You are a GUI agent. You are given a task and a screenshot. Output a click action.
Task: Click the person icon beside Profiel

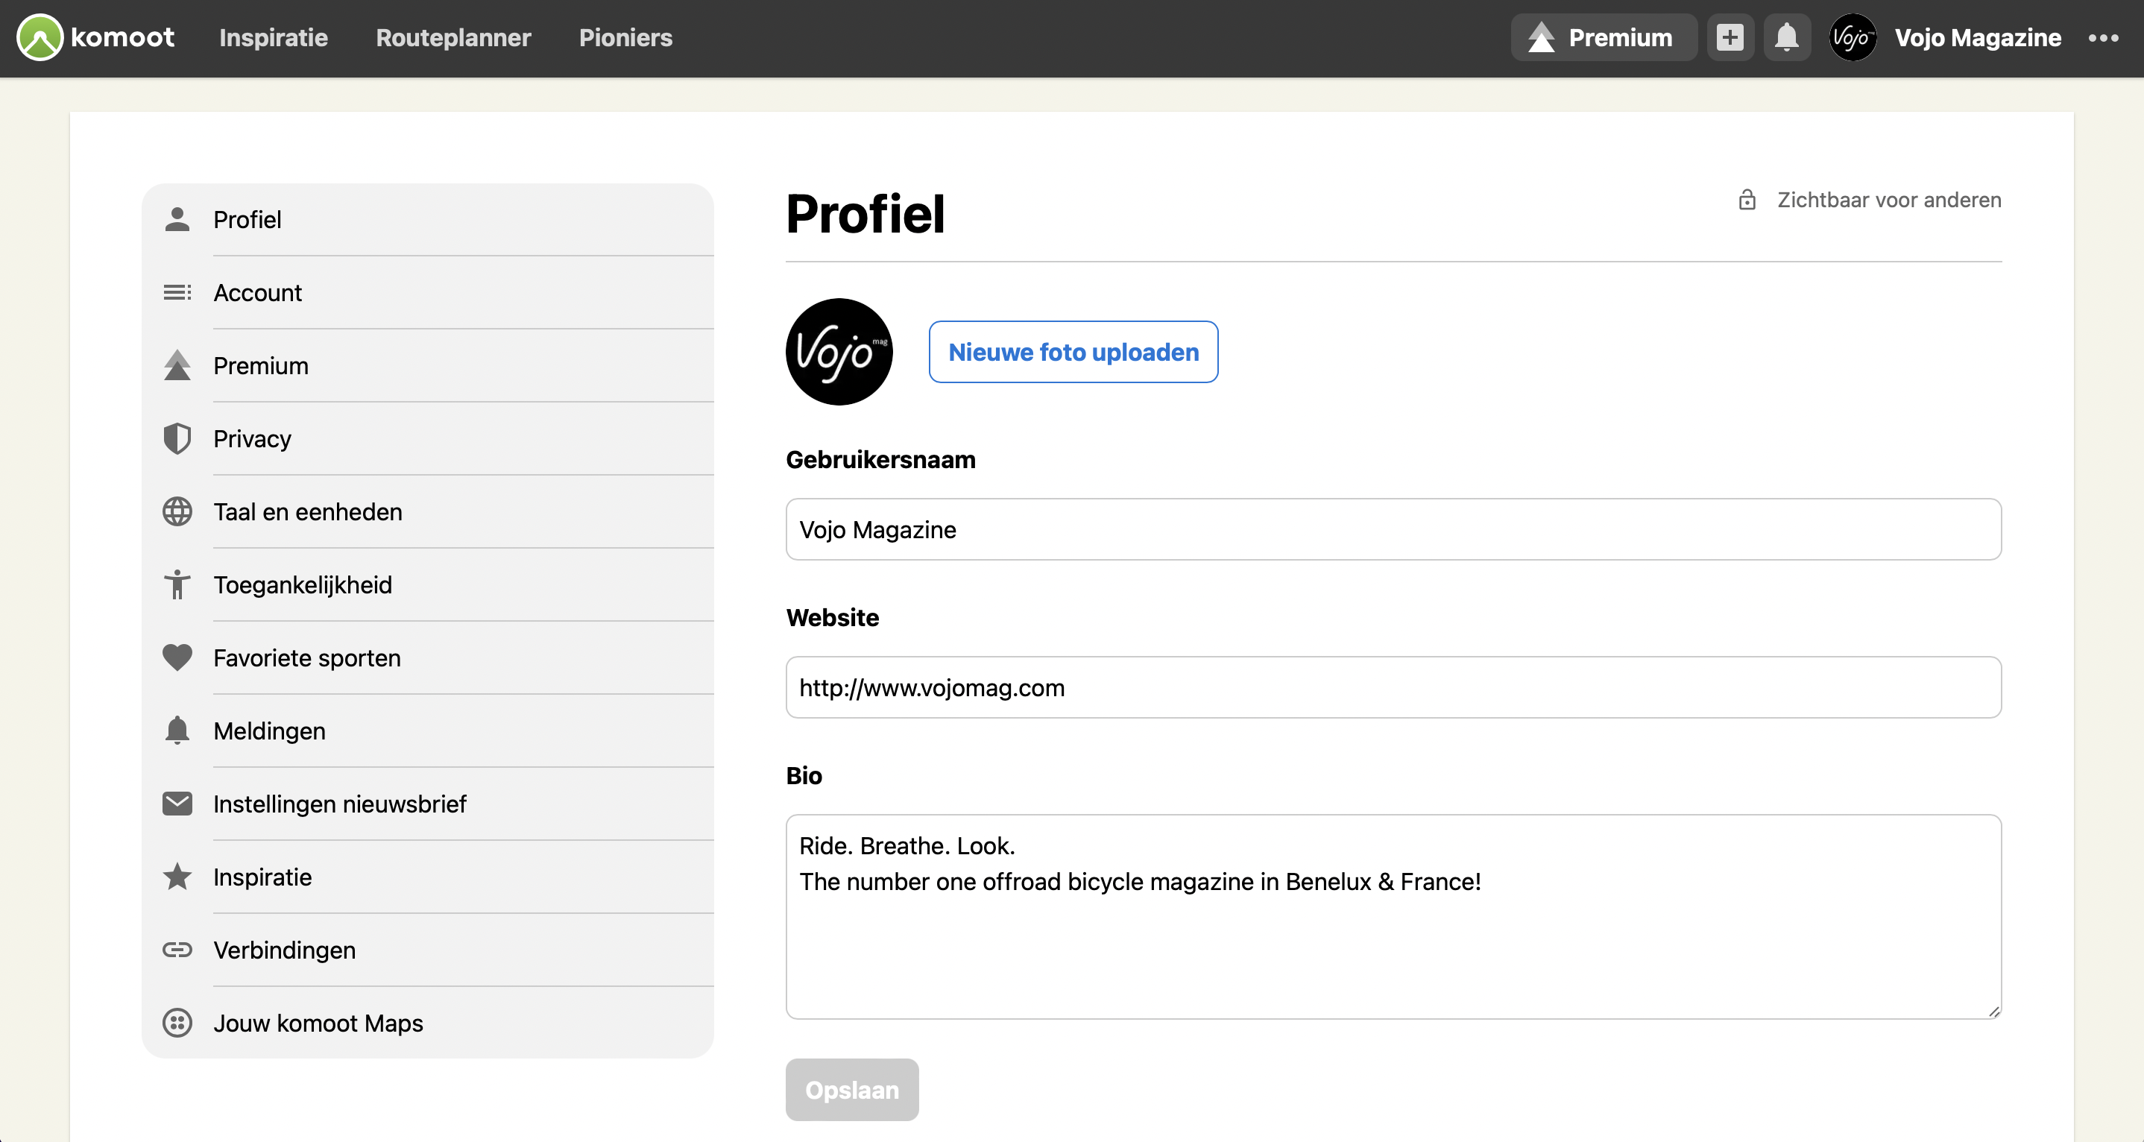pos(177,219)
